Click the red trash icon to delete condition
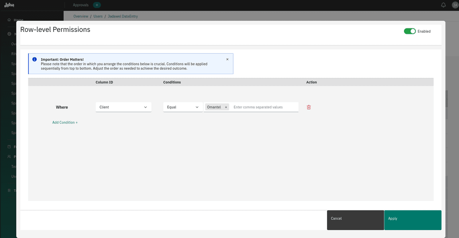Screen dimensions: 459x238 point(309,107)
